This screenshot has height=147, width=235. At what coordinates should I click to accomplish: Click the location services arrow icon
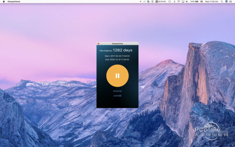coord(141,1)
